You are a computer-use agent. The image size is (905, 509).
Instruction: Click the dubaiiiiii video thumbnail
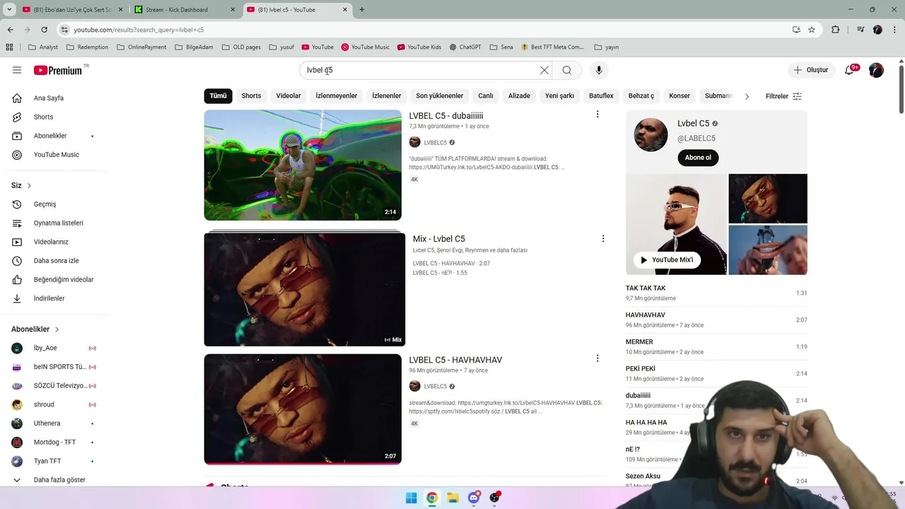tap(303, 165)
